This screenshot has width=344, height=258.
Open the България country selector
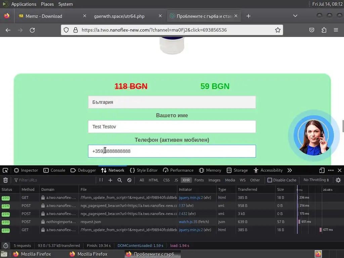click(172, 102)
